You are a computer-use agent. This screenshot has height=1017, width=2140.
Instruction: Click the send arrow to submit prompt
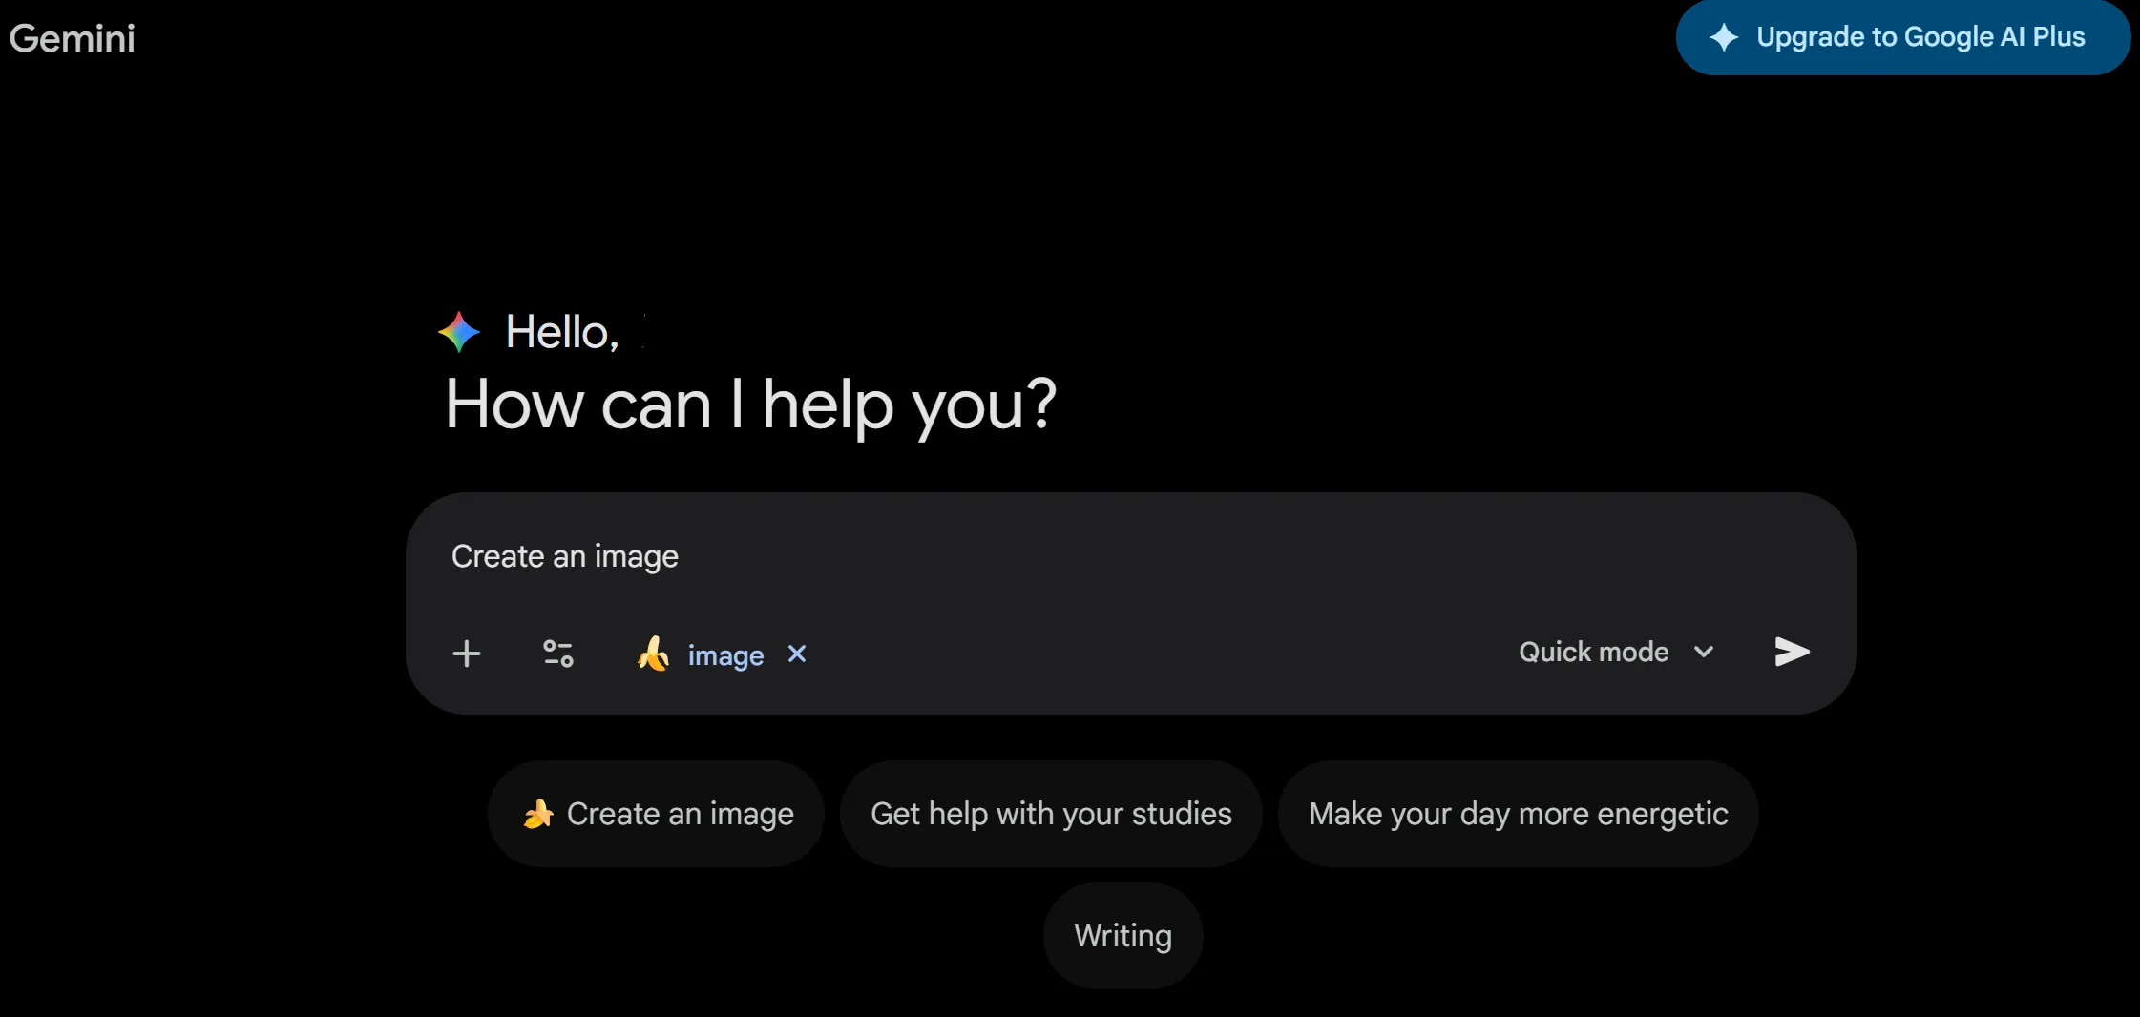[1791, 652]
